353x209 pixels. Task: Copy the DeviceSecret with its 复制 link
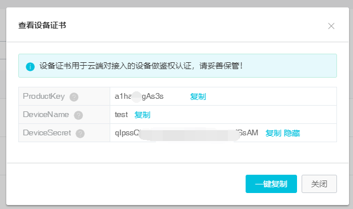point(273,133)
